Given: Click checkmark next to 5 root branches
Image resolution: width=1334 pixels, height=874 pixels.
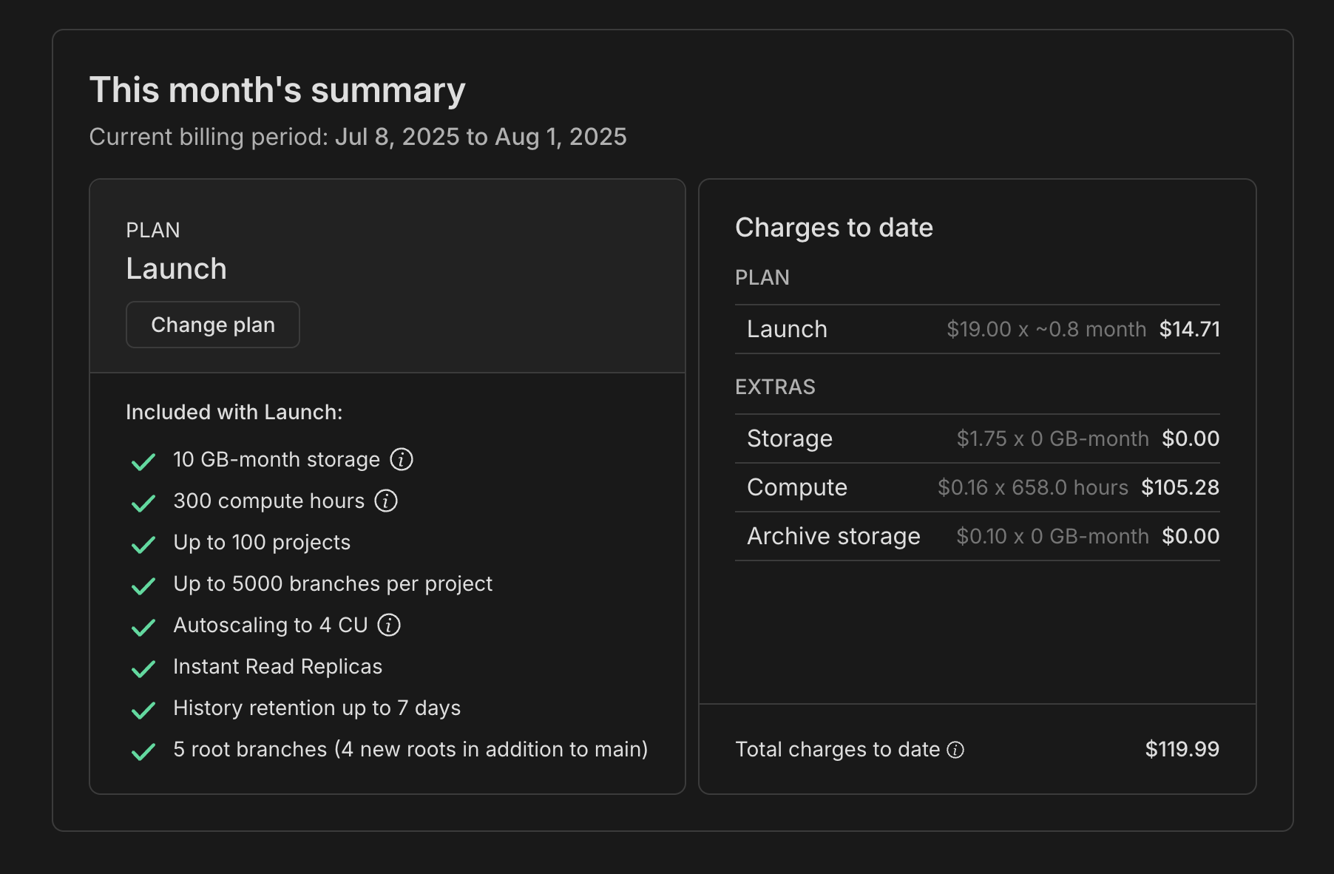Looking at the screenshot, I should 143,751.
